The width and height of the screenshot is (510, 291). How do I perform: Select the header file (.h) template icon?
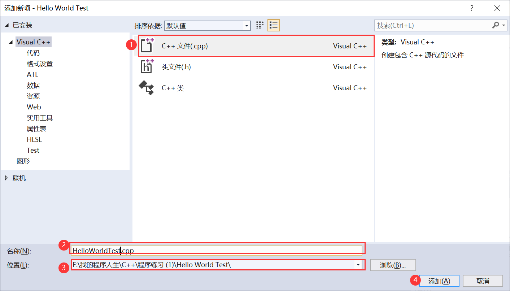tap(147, 66)
